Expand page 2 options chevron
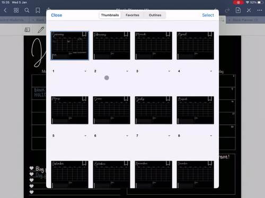 tap(127, 71)
